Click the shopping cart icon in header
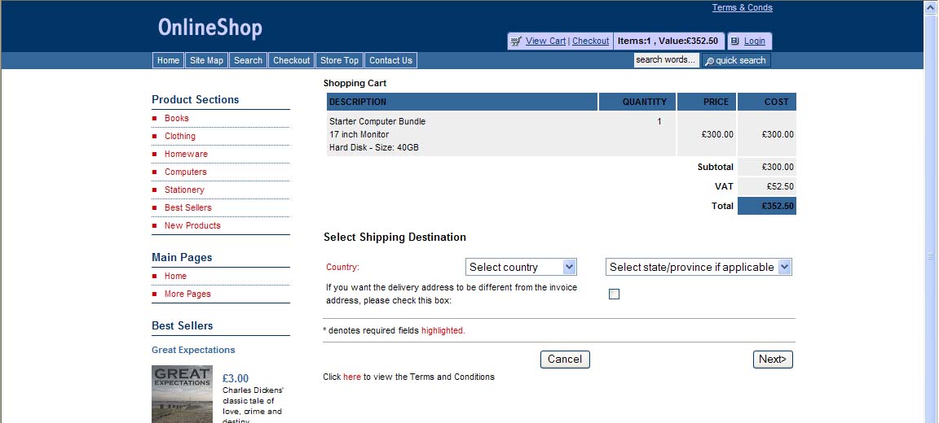 pyautogui.click(x=516, y=41)
